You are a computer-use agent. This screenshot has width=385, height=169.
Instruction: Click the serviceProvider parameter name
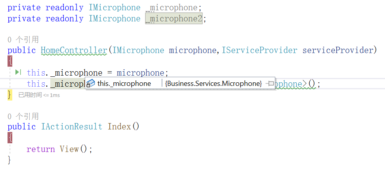pyautogui.click(x=338, y=50)
